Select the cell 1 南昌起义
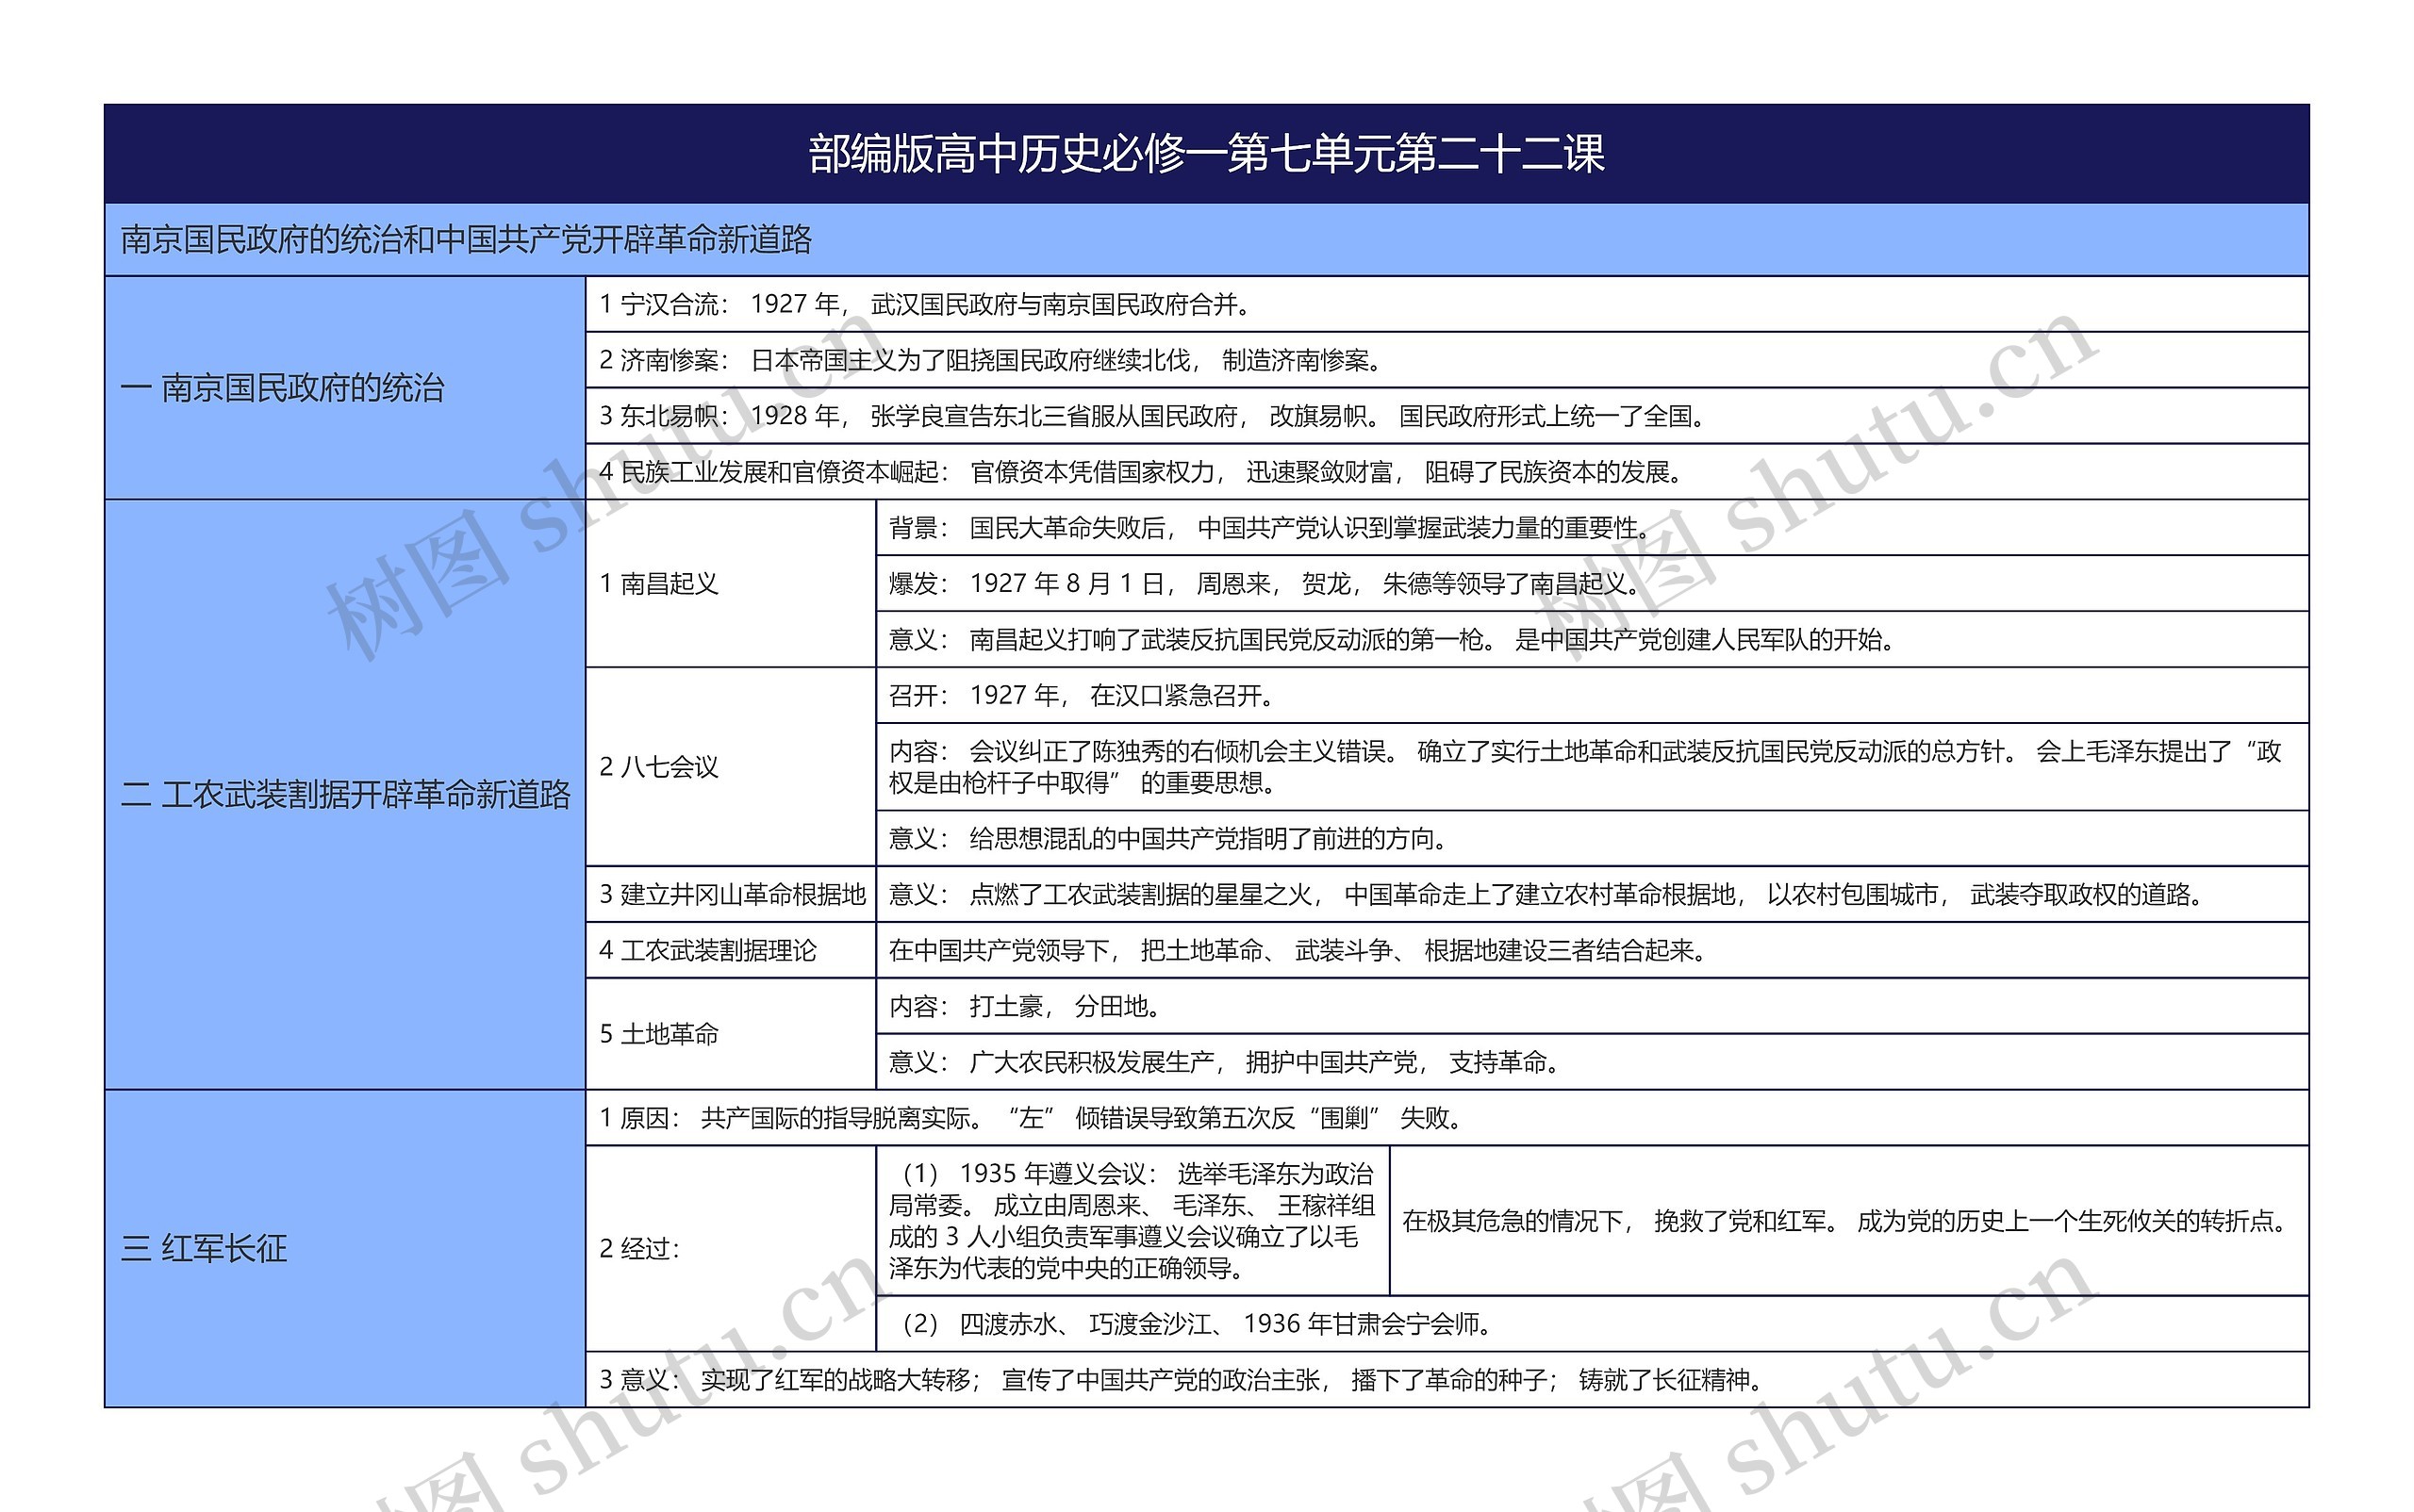Viewport: 2414px width, 1512px height. tap(730, 583)
